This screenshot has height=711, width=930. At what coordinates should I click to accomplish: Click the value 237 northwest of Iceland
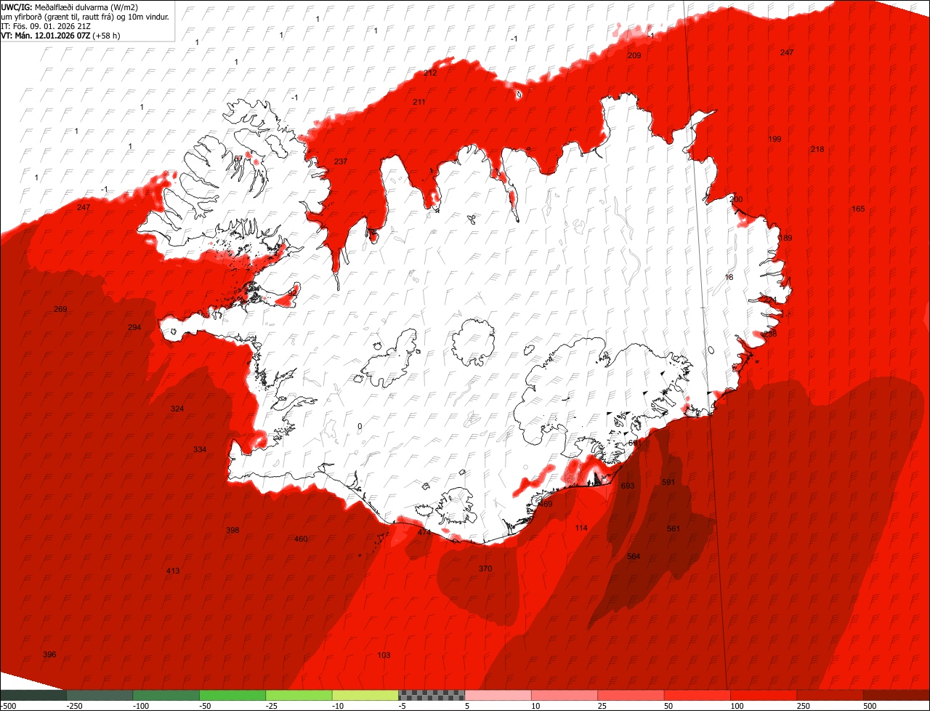click(x=341, y=161)
